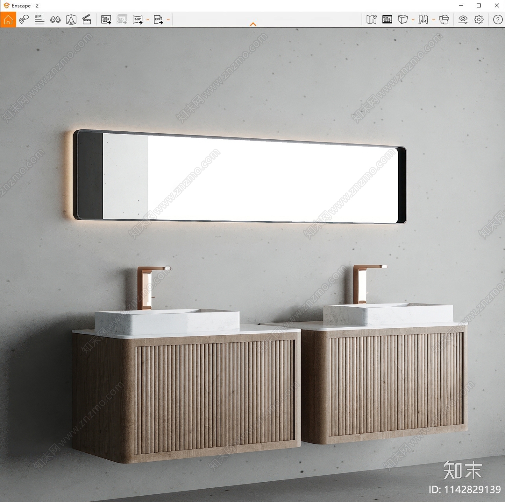This screenshot has width=505, height=502.
Task: Open help question mark icon
Action: [498, 20]
